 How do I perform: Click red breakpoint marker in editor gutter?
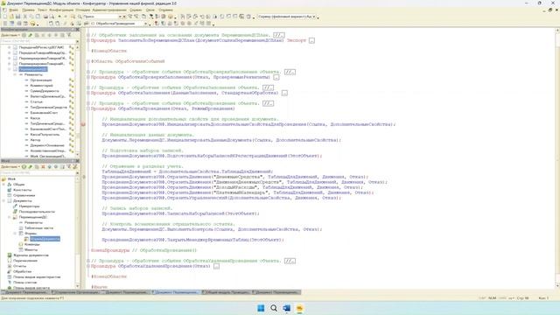(x=83, y=124)
